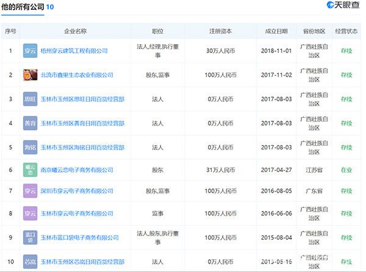
Task: Click the 存续 status in row 7
Action: click(346, 191)
